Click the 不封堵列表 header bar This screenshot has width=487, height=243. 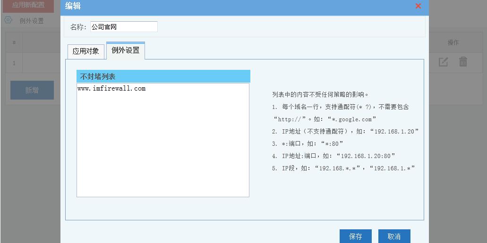coord(163,76)
